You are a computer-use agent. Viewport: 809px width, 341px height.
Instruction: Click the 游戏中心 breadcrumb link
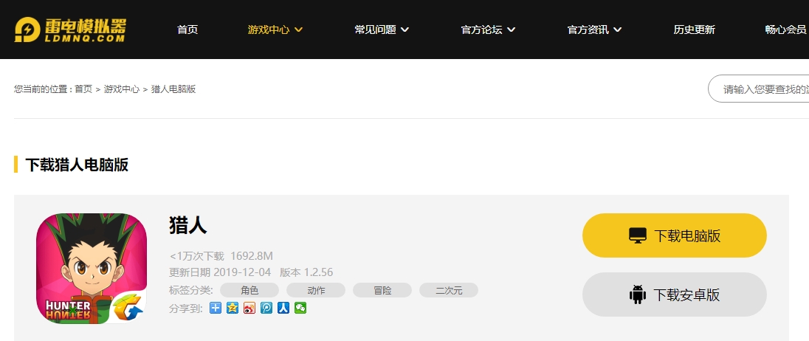122,89
